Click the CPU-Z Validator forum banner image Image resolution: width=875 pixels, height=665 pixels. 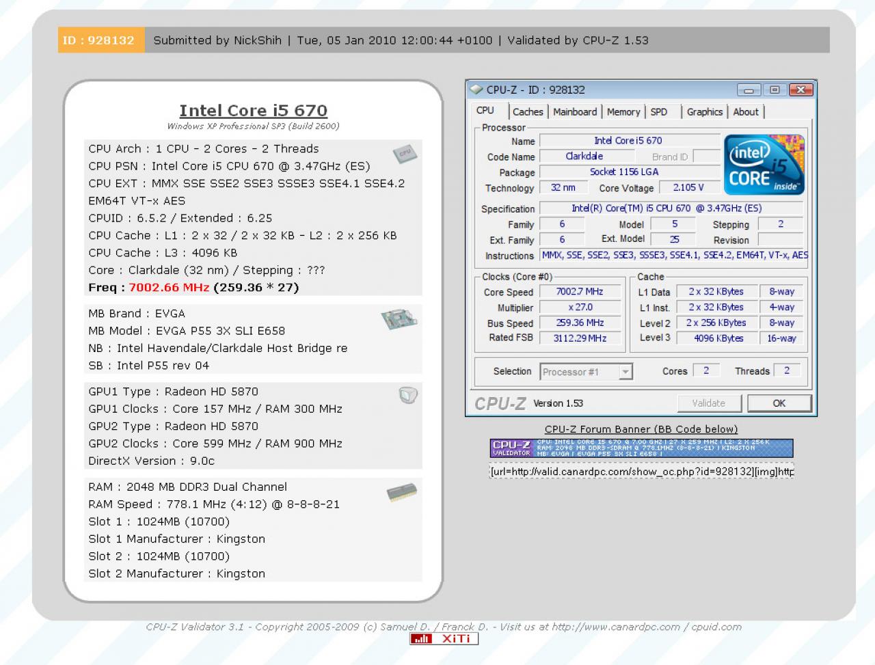[x=641, y=448]
